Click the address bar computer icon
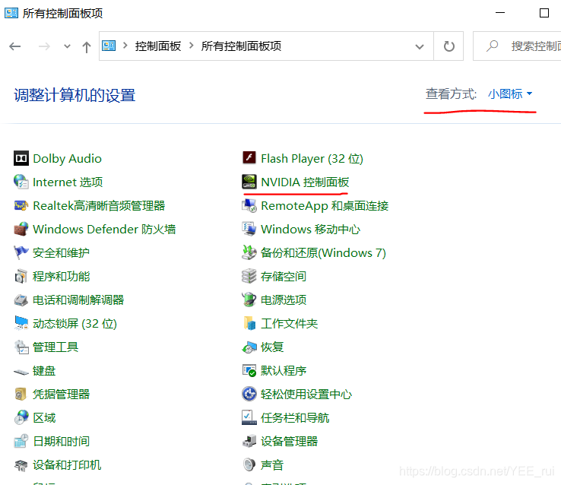This screenshot has height=485, width=561. pos(109,46)
